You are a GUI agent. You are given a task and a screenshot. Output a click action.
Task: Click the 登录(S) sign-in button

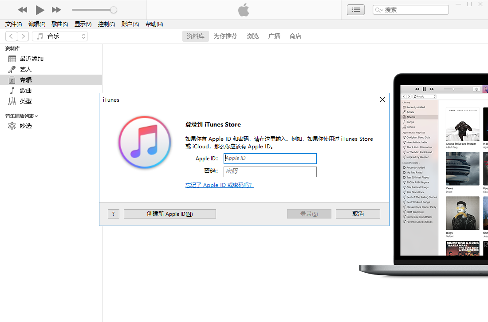click(309, 214)
